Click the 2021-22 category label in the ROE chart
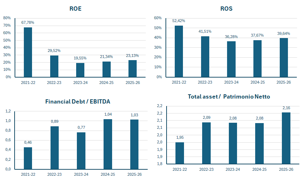This screenshot has width=305, height=185. (x=28, y=83)
